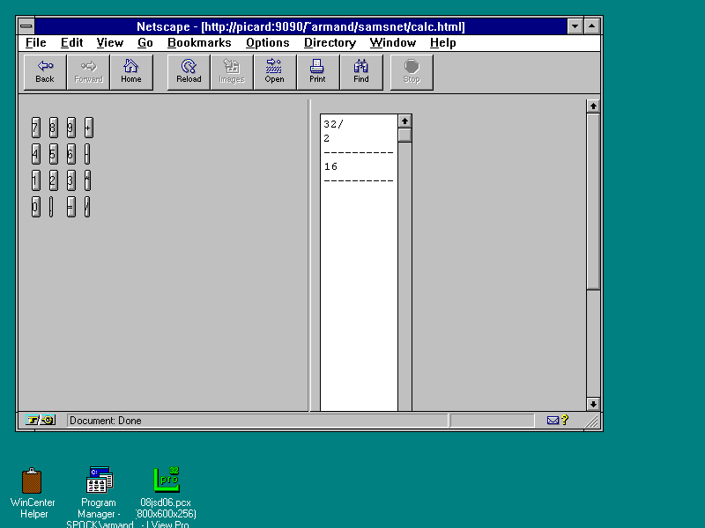Click the results text area scrollbar thumb
This screenshot has width=705, height=528.
[x=404, y=136]
